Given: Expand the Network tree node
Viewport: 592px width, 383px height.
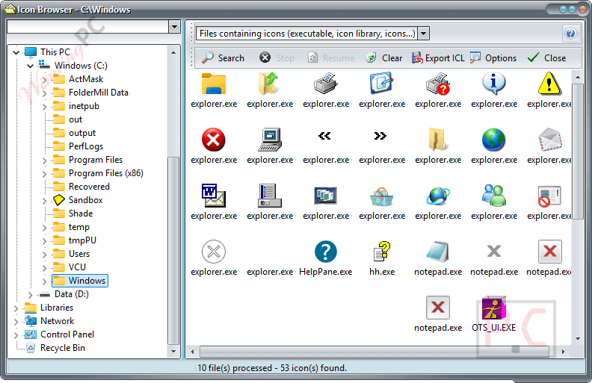Looking at the screenshot, I should coord(16,322).
